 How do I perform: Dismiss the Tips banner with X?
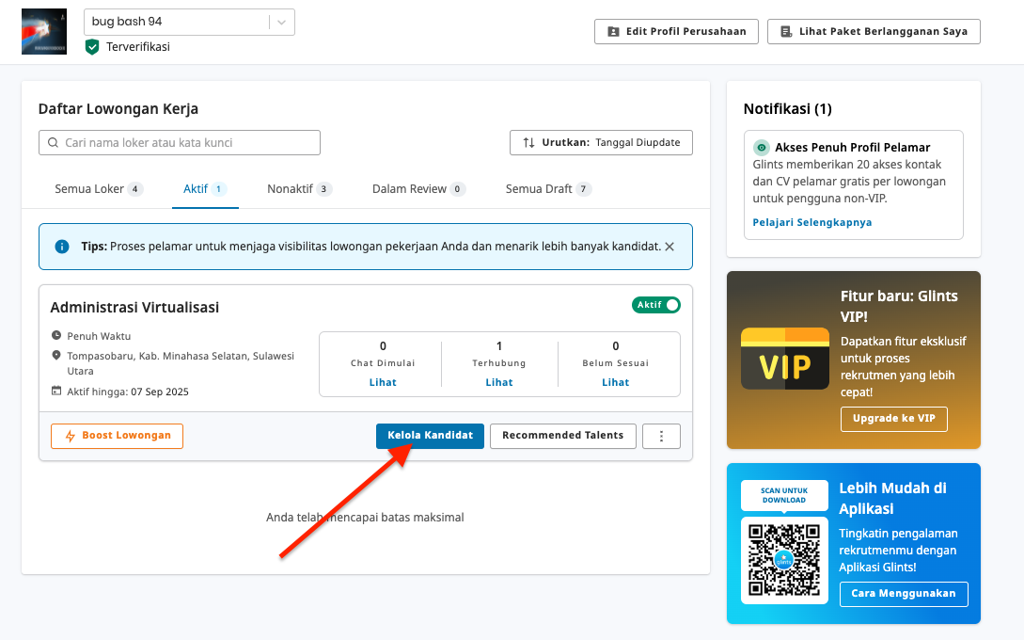670,247
